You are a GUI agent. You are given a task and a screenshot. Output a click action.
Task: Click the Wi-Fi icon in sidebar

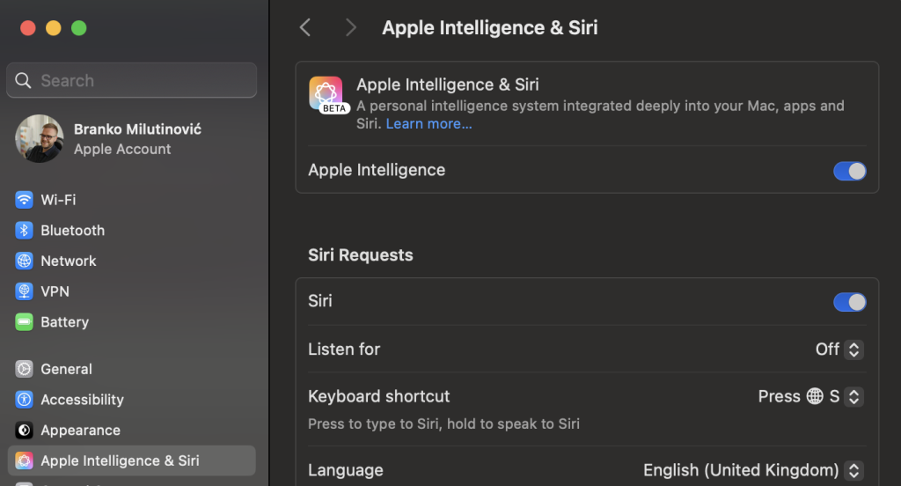click(24, 200)
